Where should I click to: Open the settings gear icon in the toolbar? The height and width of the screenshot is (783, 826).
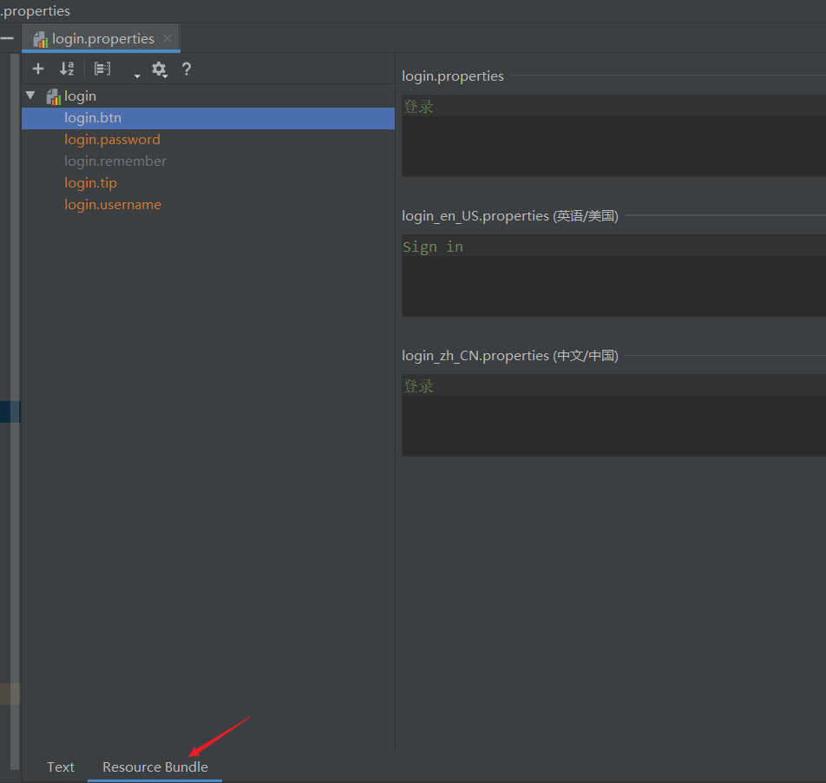coord(160,69)
